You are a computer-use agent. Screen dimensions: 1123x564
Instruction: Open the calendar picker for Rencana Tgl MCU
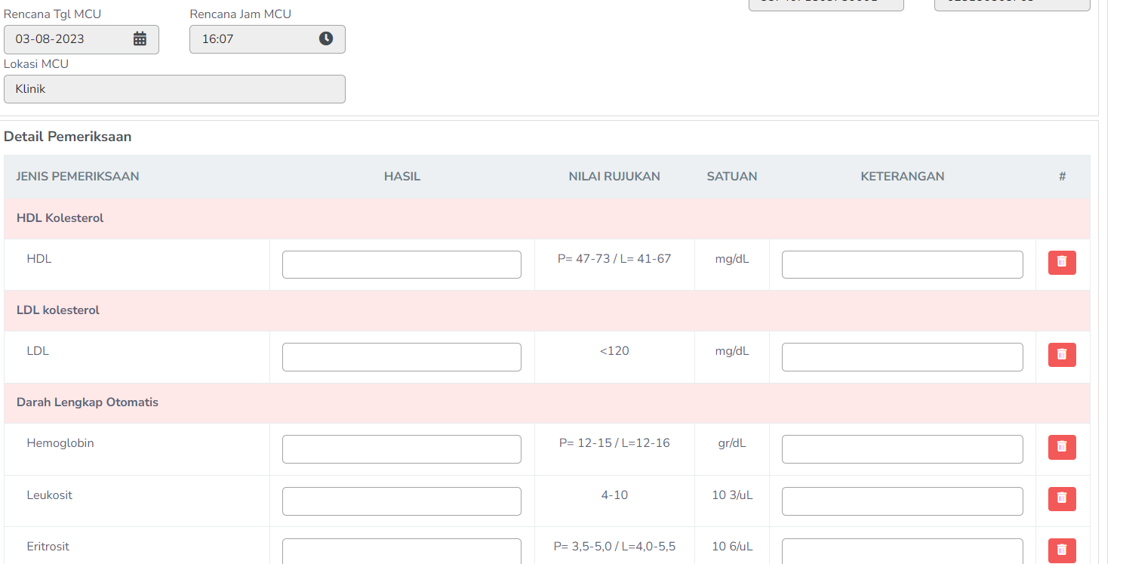coord(140,39)
